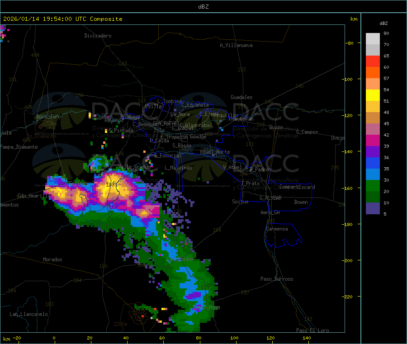Click the Atuel_Norte map label

pos(215,152)
